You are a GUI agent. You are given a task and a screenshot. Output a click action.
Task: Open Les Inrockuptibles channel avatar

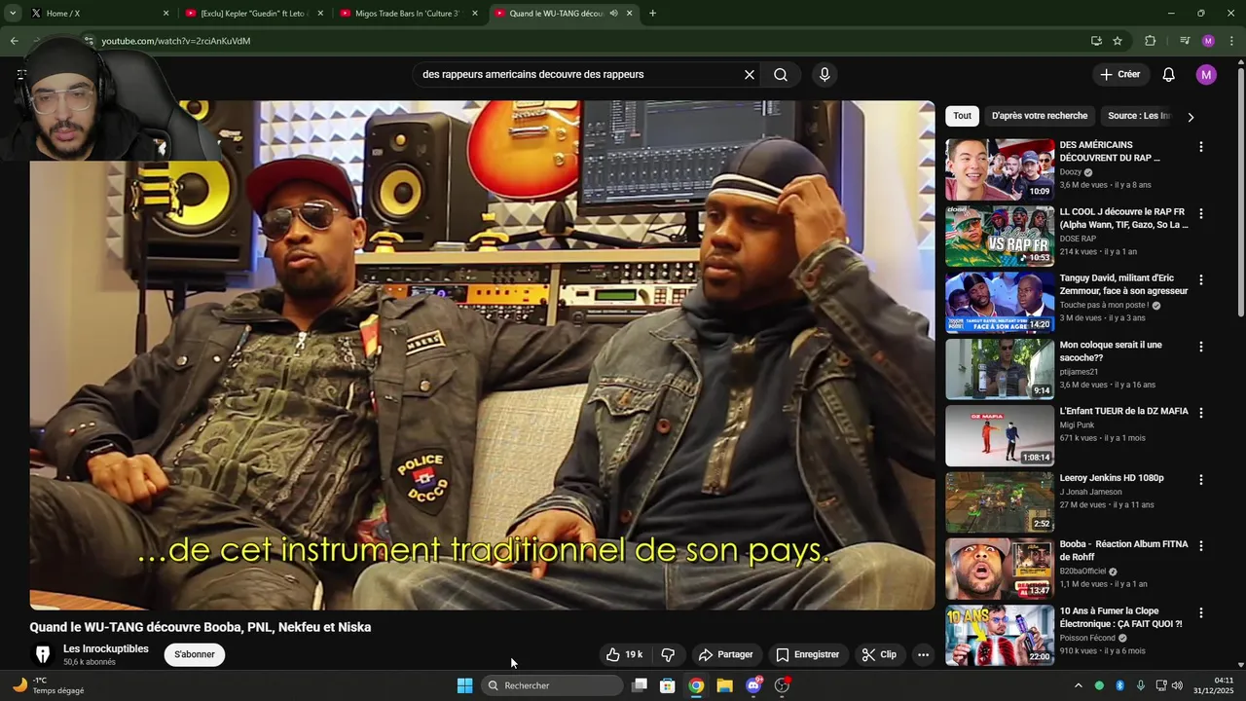coord(43,654)
